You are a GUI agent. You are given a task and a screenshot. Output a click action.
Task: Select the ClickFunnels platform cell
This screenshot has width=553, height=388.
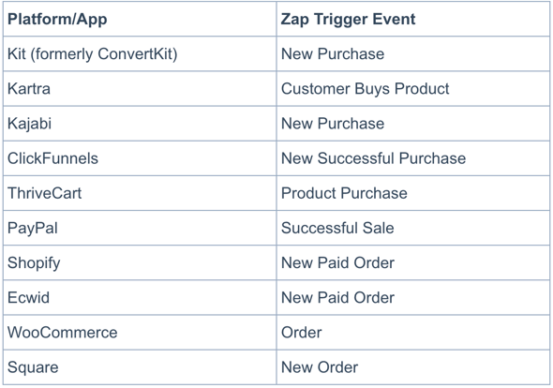point(140,158)
